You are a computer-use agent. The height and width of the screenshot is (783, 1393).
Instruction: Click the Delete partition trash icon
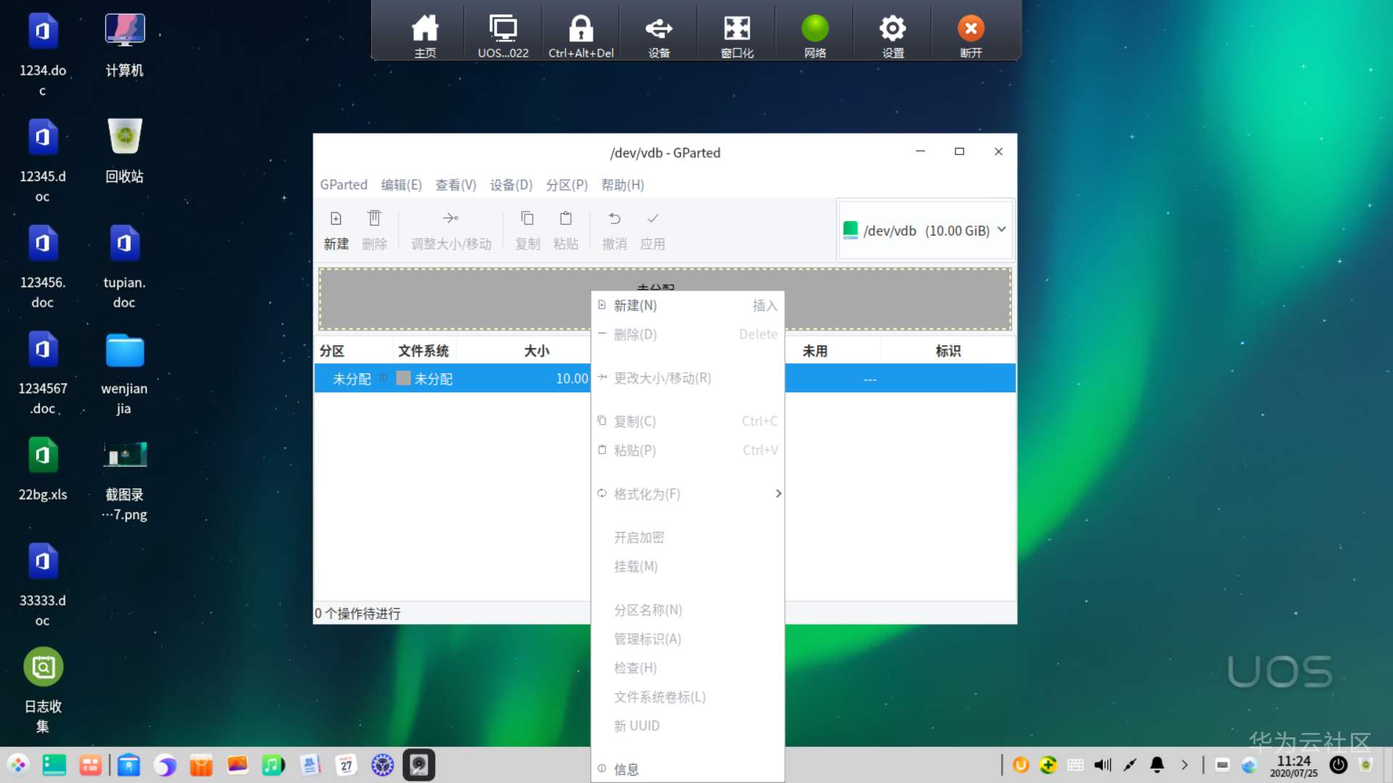(x=374, y=219)
